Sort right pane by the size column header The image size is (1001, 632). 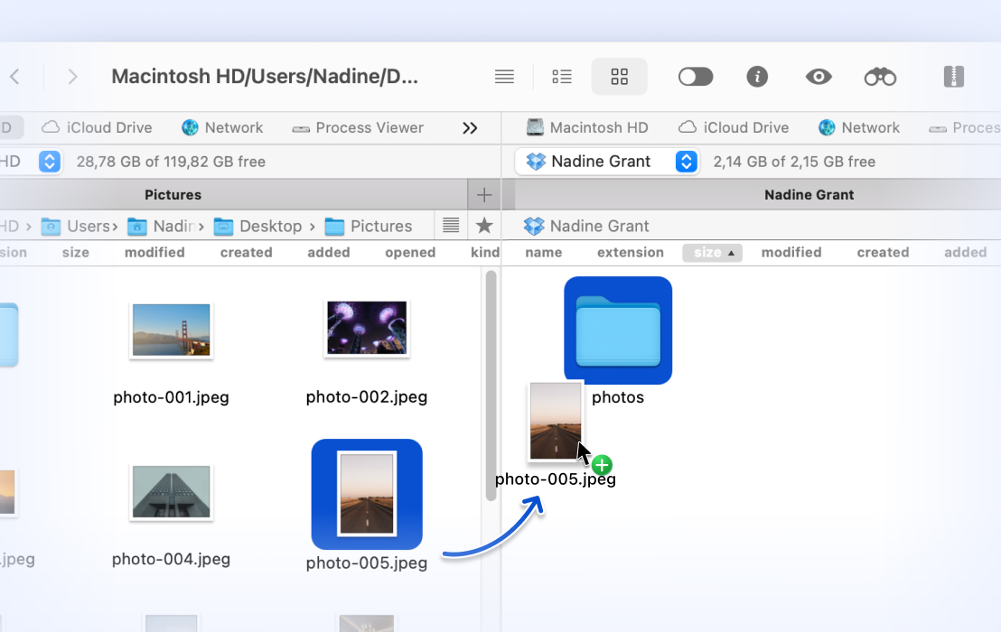pyautogui.click(x=712, y=252)
